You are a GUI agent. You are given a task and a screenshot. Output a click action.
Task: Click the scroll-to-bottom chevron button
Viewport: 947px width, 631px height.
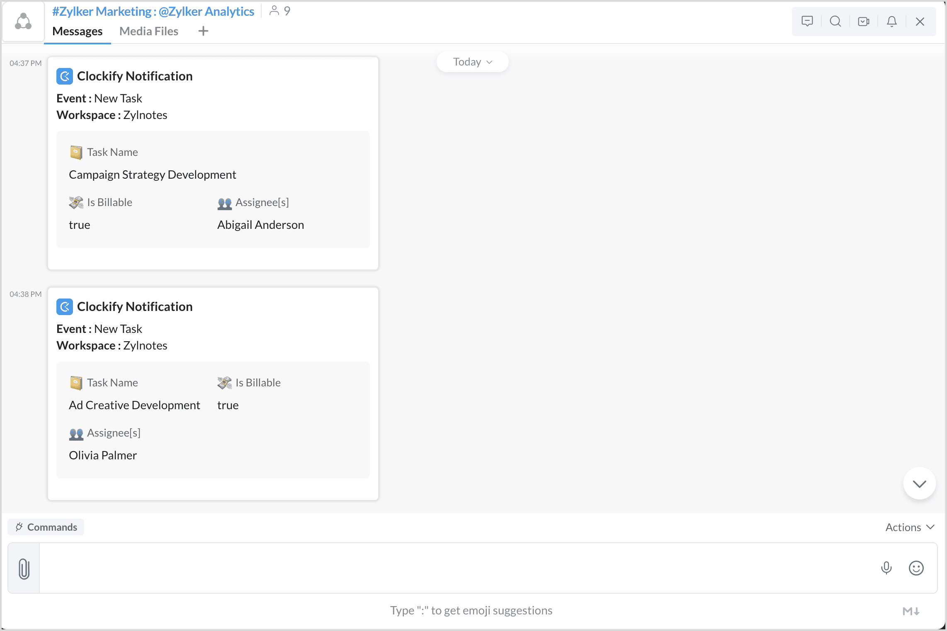tap(919, 484)
